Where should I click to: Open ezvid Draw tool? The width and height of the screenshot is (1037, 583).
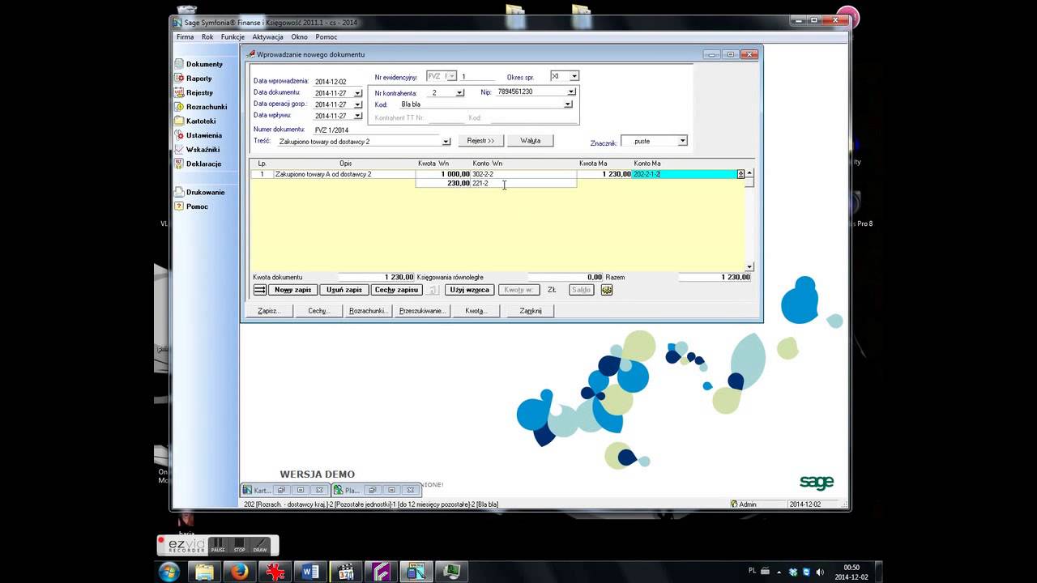260,545
